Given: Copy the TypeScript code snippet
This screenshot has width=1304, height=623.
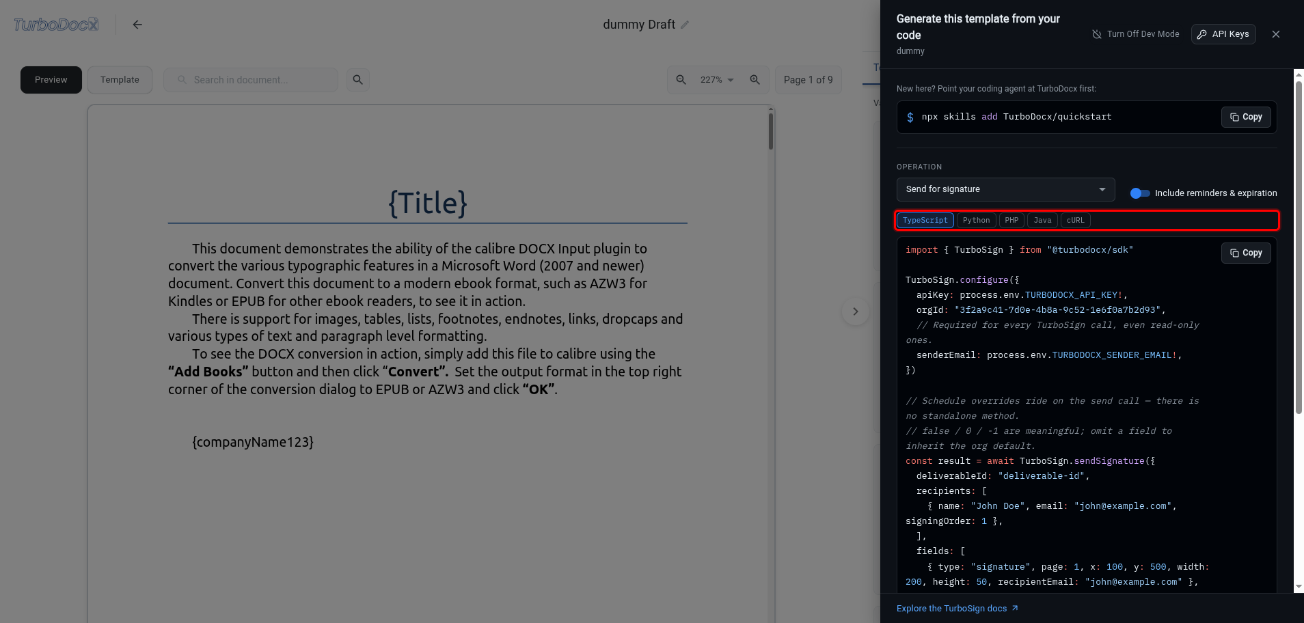Looking at the screenshot, I should click(x=1246, y=253).
